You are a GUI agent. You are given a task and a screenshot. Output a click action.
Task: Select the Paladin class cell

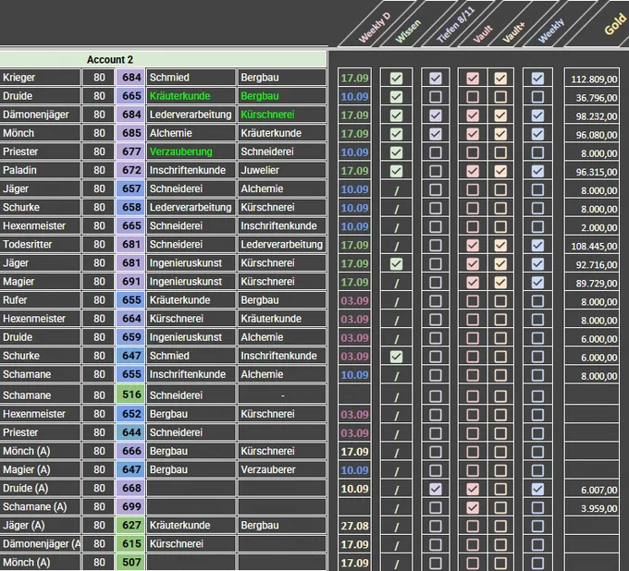(40, 170)
